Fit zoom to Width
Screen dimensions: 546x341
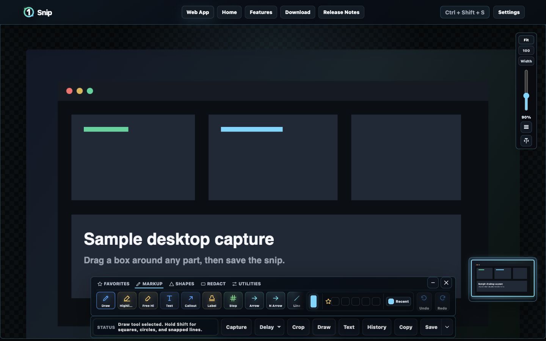pyautogui.click(x=526, y=61)
